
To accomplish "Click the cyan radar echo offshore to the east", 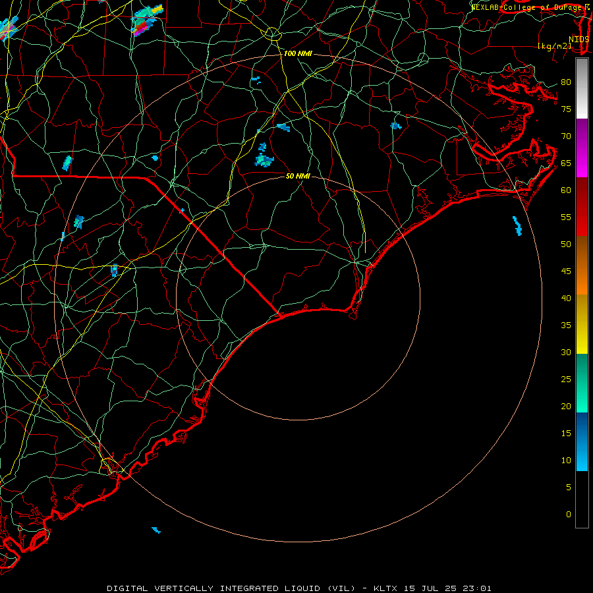I will click(x=517, y=226).
